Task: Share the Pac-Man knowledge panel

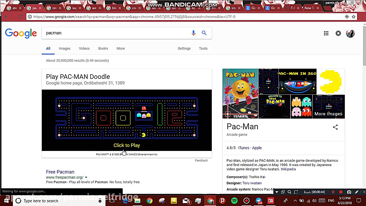Action: 335,127
